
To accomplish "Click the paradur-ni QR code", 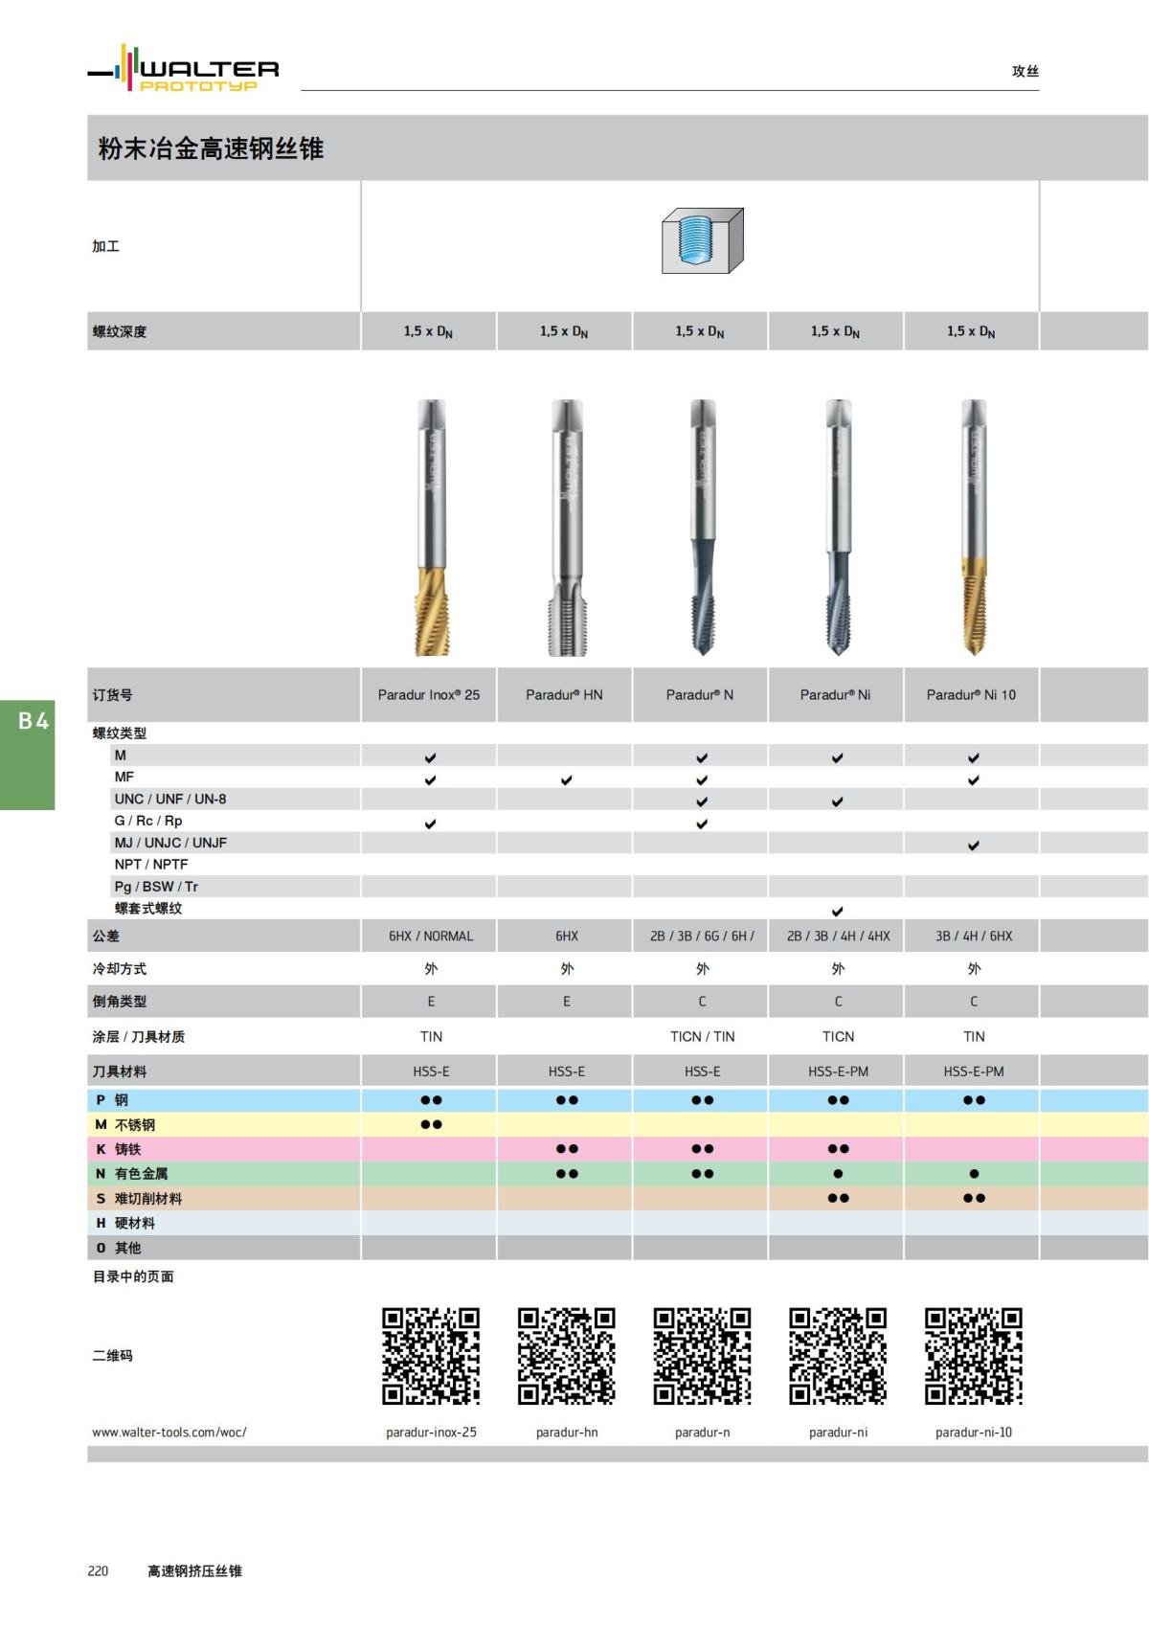I will coord(838,1356).
